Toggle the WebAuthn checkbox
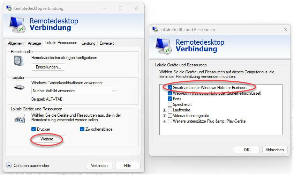Image resolution: width=294 pixels, height=175 pixels. 170,93
